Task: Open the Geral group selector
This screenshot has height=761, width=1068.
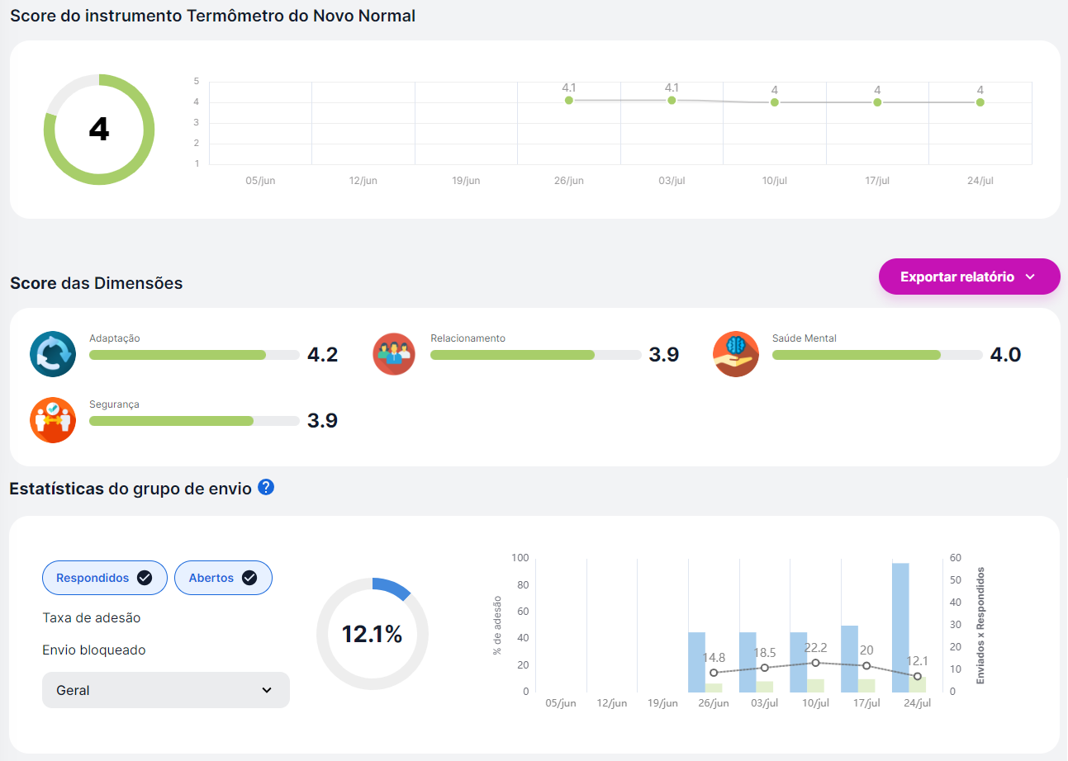Action: tap(165, 689)
